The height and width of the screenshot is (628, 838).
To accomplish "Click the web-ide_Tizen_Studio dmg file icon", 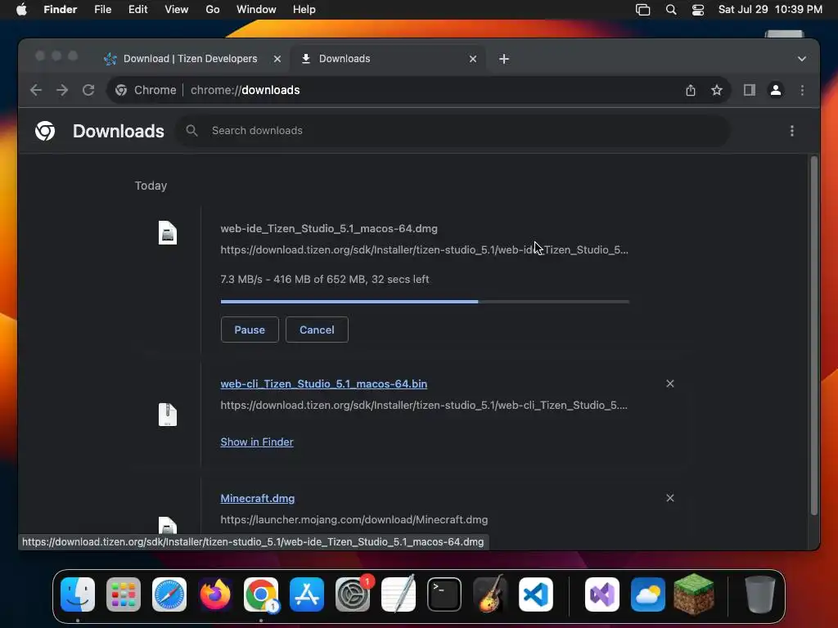I will click(167, 233).
